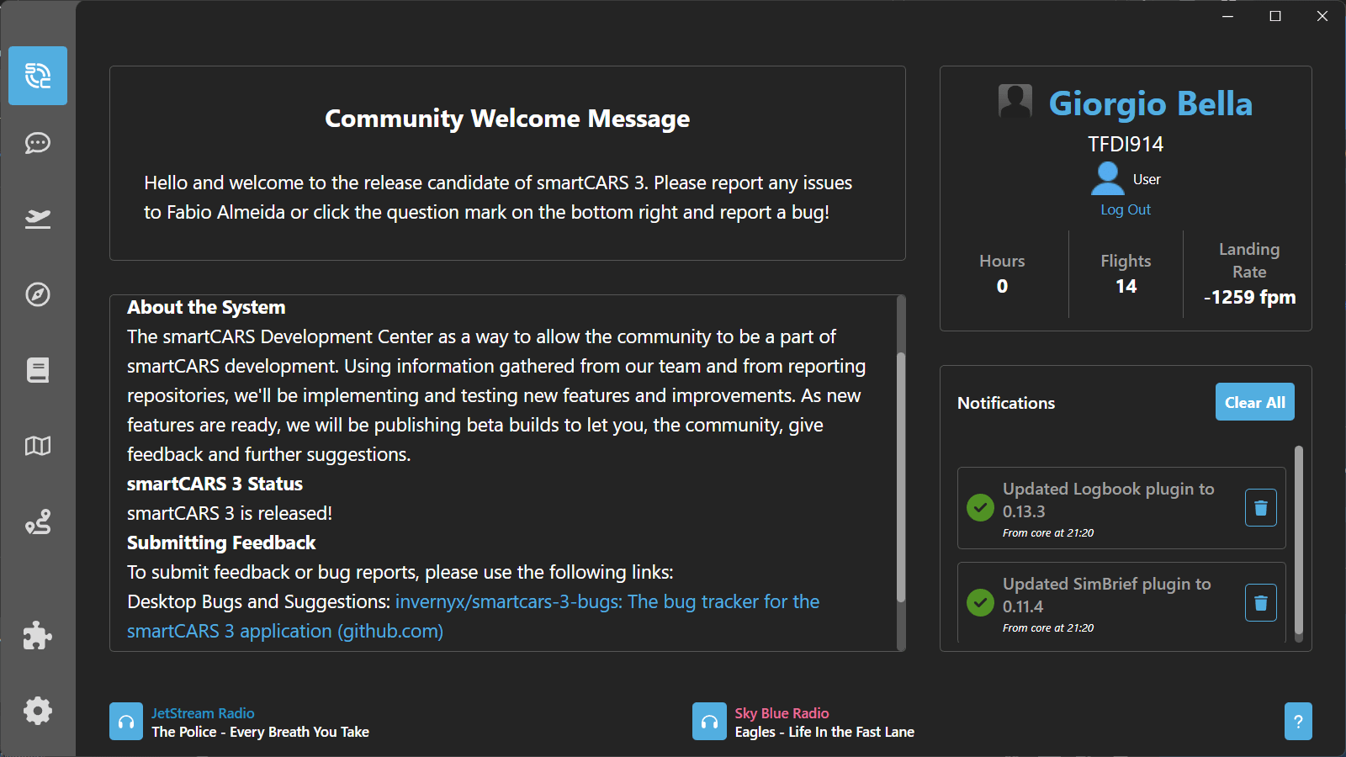Open the smartcars-3-bugs GitHub tracker link
The height and width of the screenshot is (757, 1346).
click(607, 602)
